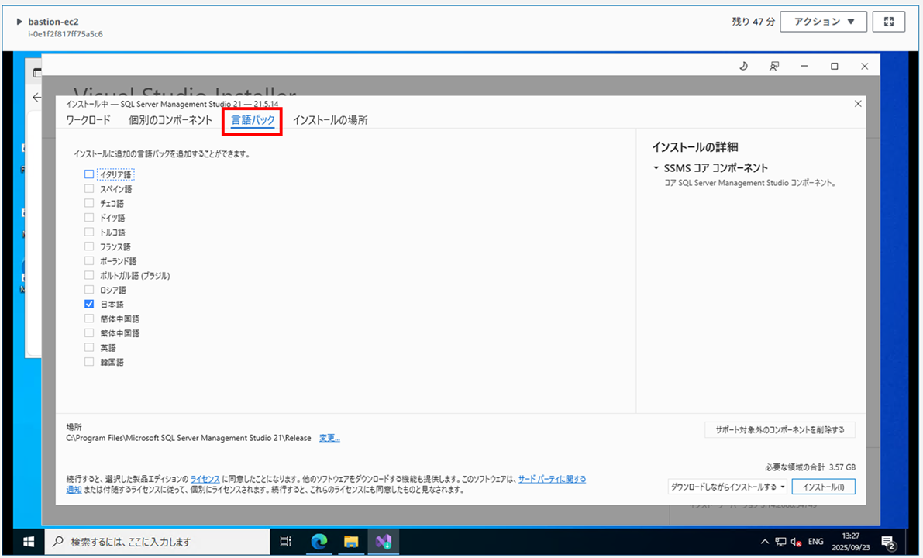Check the スペイン語 language pack
This screenshot has width=923, height=558.
click(89, 189)
